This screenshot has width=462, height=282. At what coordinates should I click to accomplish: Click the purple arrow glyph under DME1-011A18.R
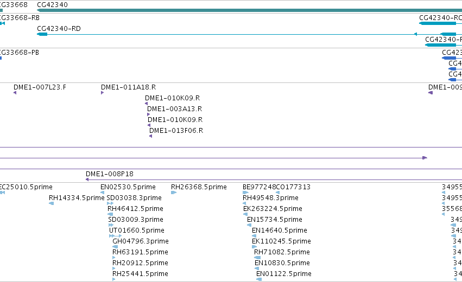(x=102, y=93)
